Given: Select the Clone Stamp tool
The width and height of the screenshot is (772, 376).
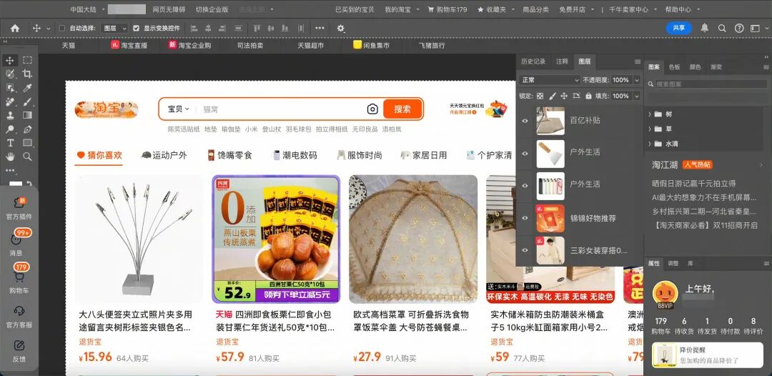Looking at the screenshot, I should pyautogui.click(x=10, y=116).
